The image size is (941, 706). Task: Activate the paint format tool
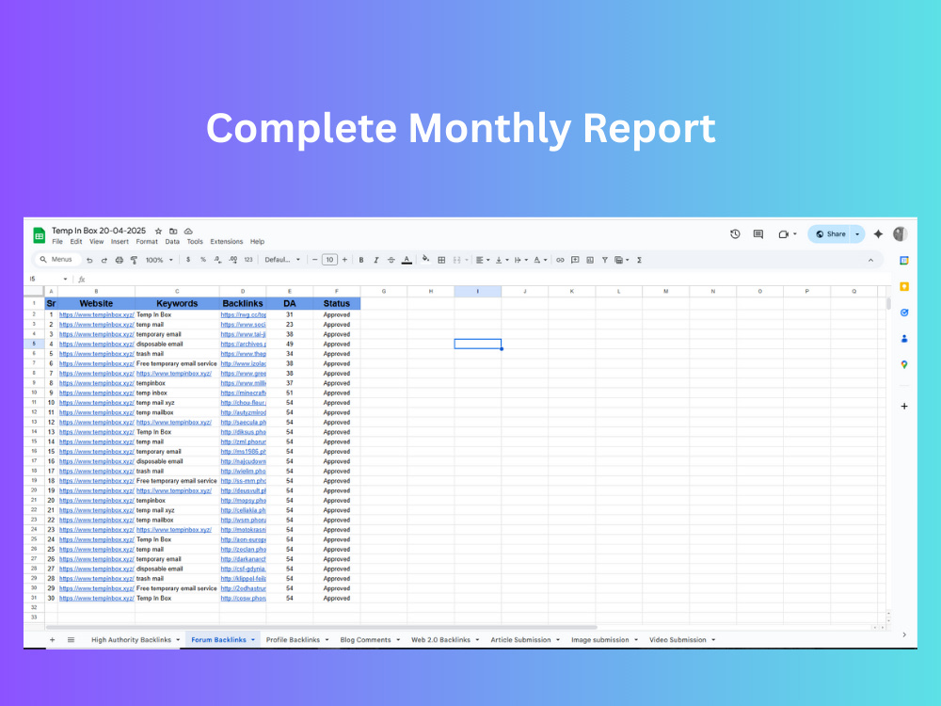[134, 260]
